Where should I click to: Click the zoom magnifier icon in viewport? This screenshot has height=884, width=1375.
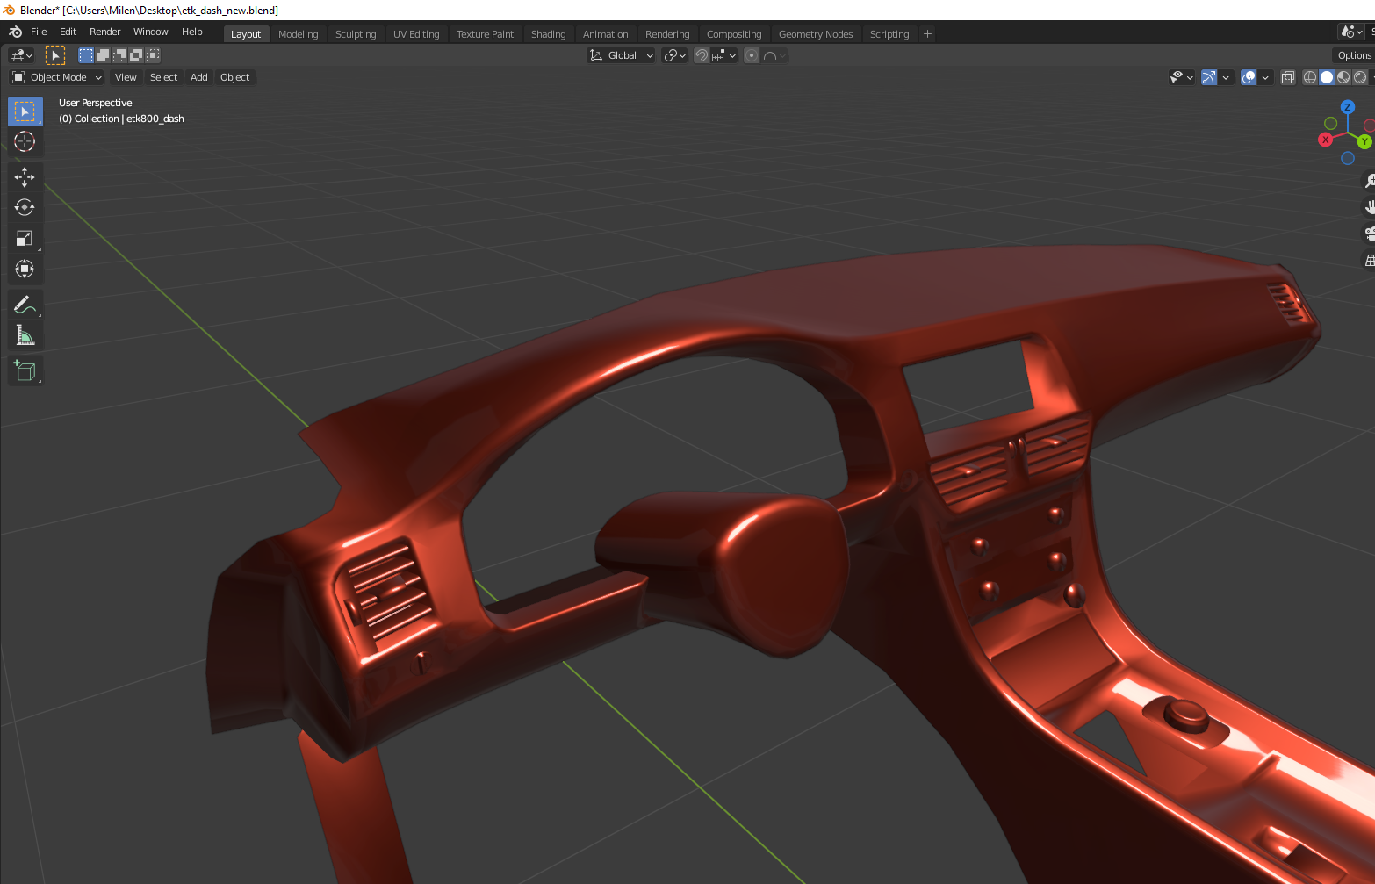tap(1369, 181)
